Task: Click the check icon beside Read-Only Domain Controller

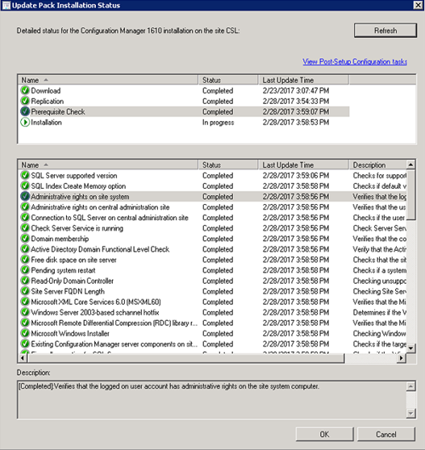Action: (25, 281)
